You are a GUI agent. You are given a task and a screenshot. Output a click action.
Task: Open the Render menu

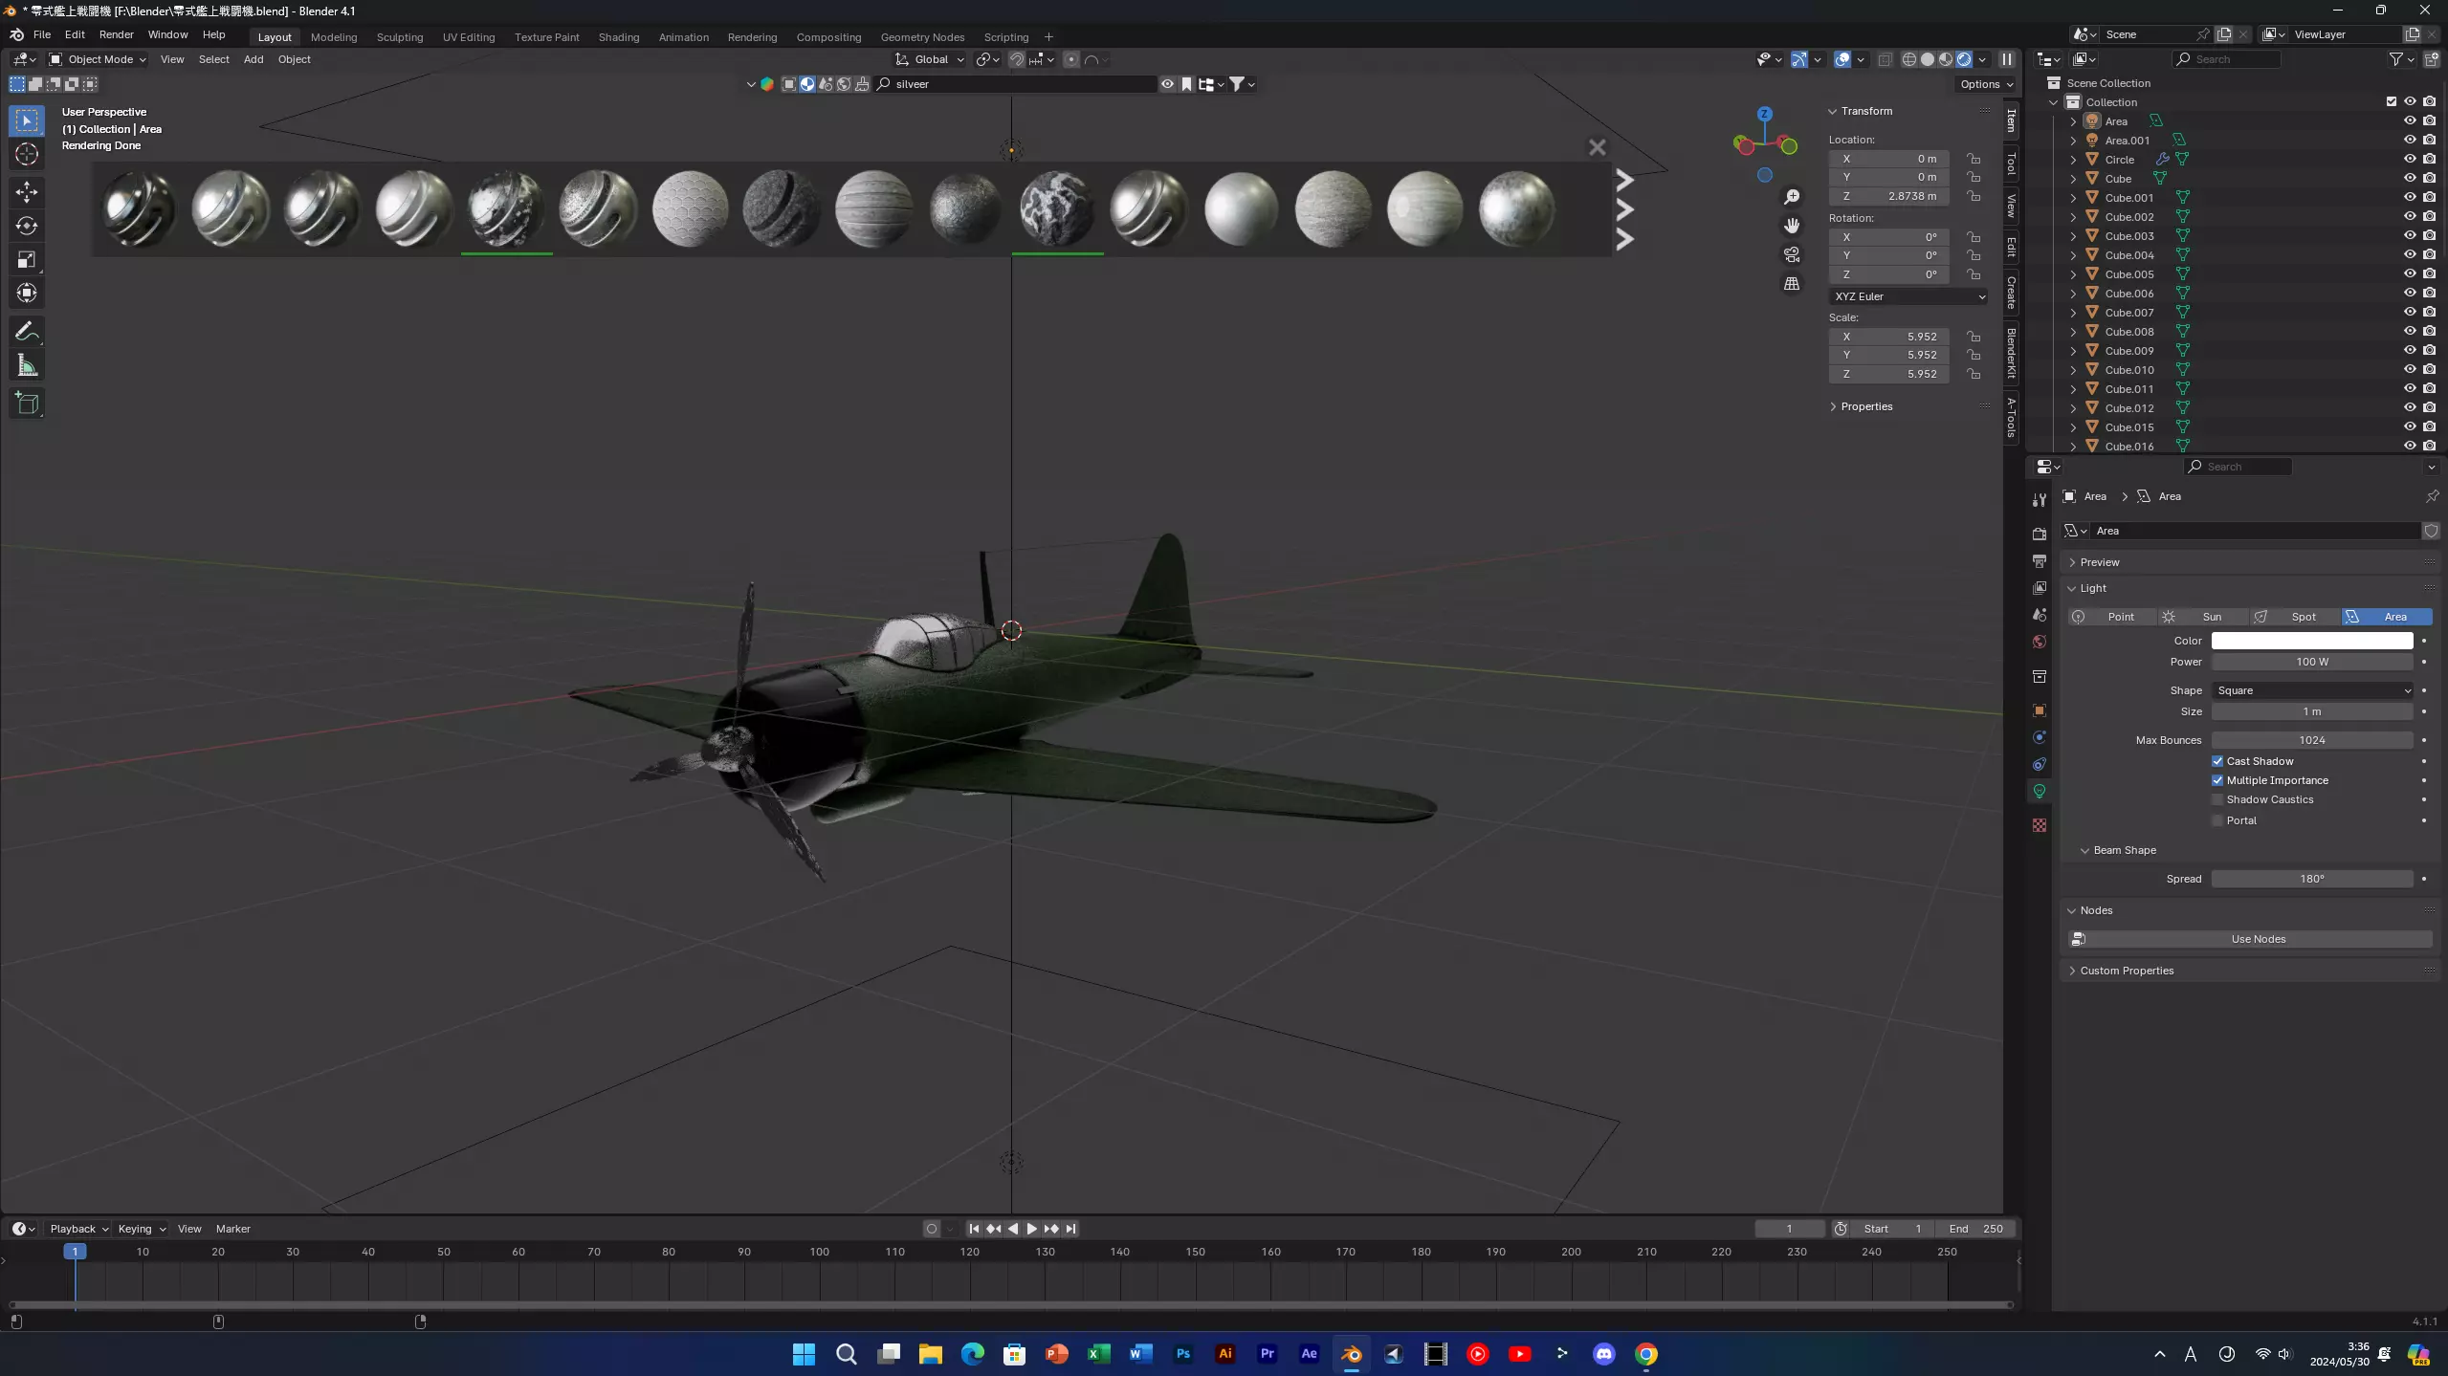(116, 34)
